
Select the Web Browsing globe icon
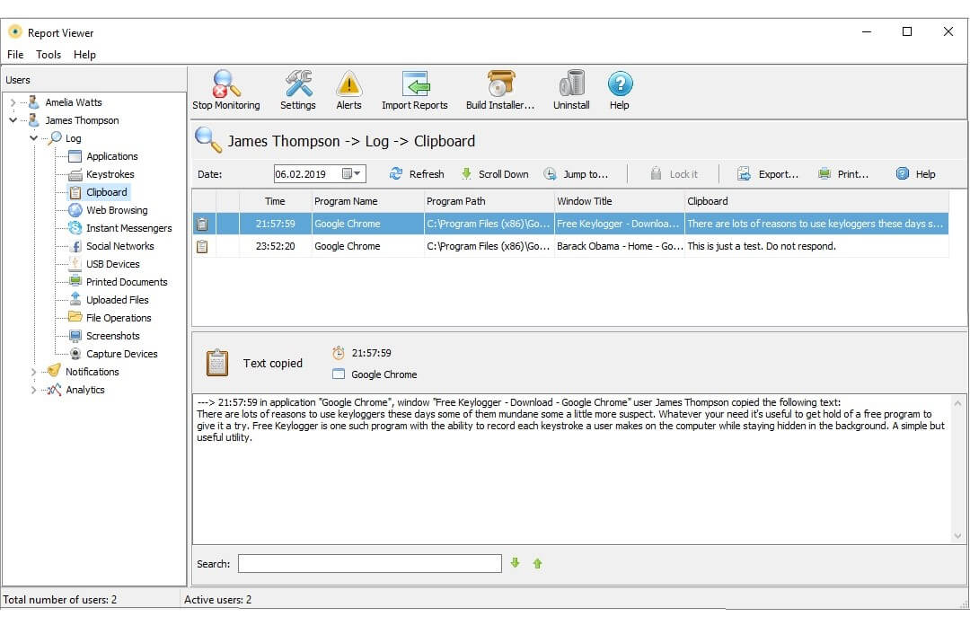[75, 209]
